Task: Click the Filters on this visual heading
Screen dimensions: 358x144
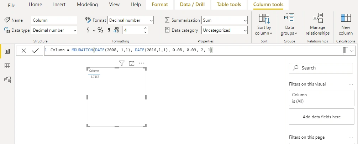Action: (x=307, y=84)
